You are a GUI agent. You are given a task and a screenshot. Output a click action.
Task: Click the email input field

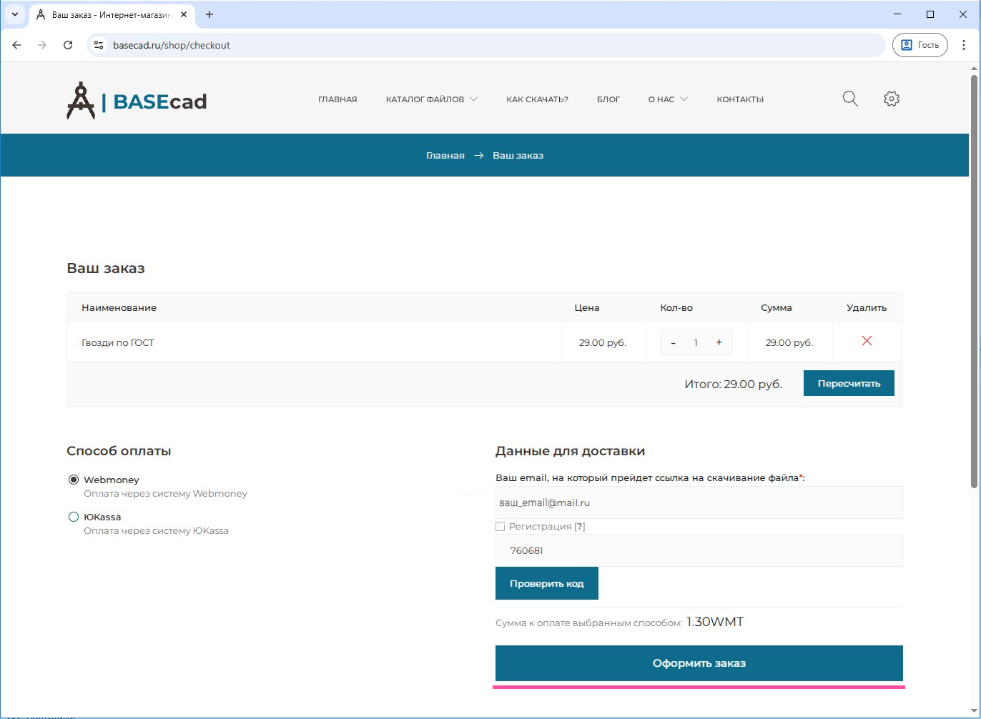click(x=699, y=502)
